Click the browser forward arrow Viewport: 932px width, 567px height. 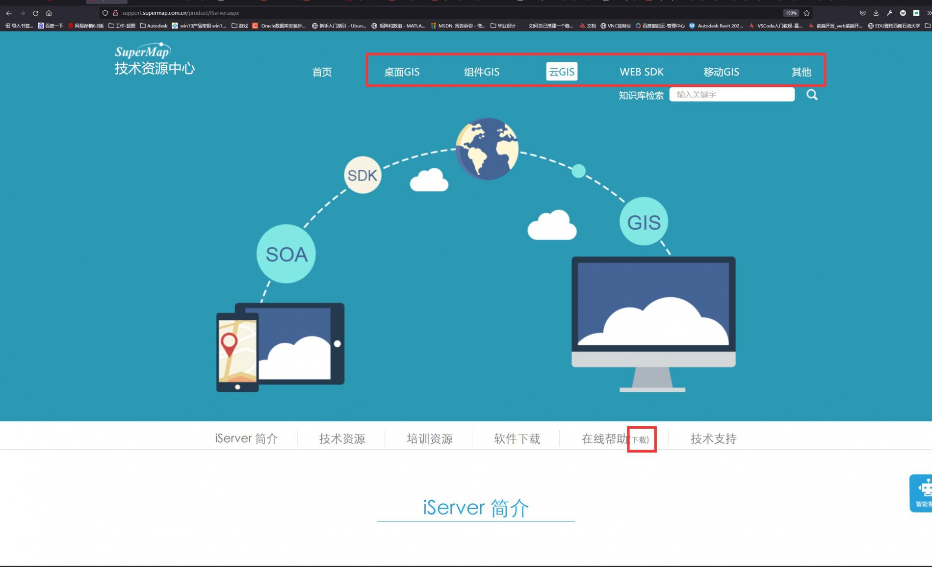[22, 13]
